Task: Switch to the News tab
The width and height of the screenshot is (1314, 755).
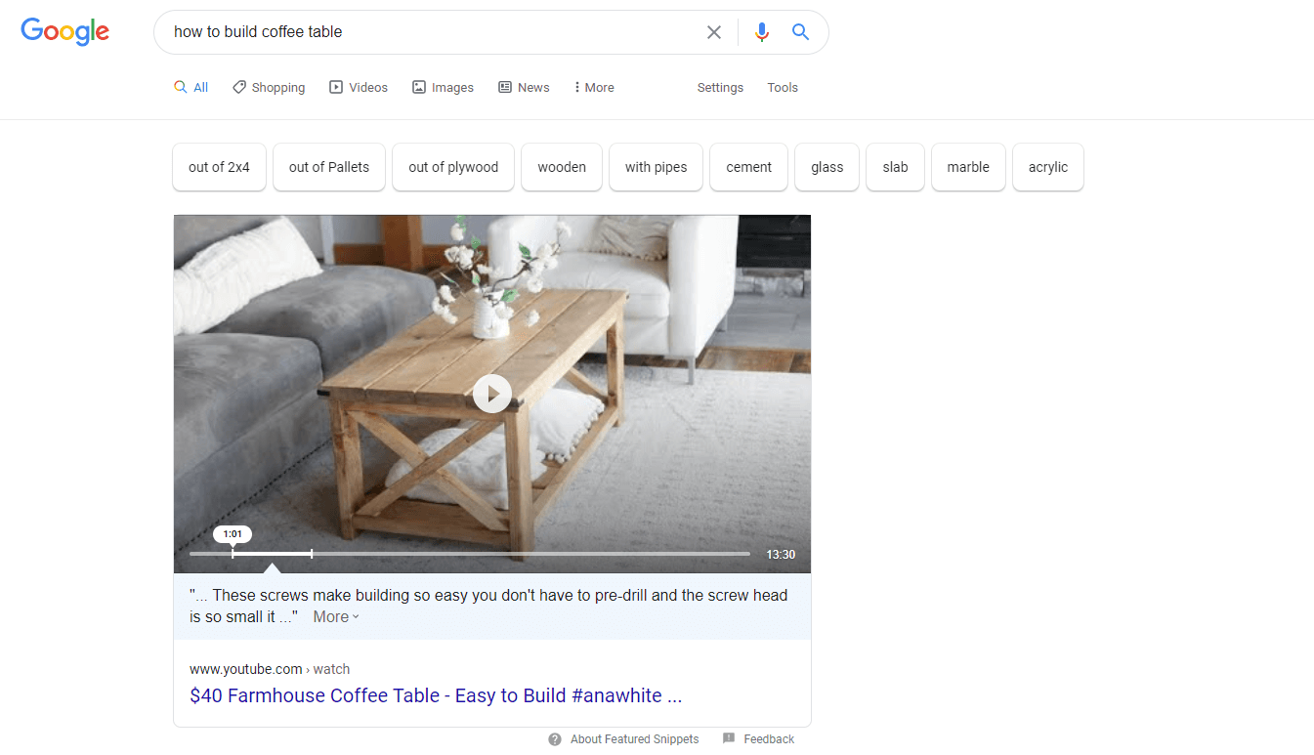Action: click(524, 88)
